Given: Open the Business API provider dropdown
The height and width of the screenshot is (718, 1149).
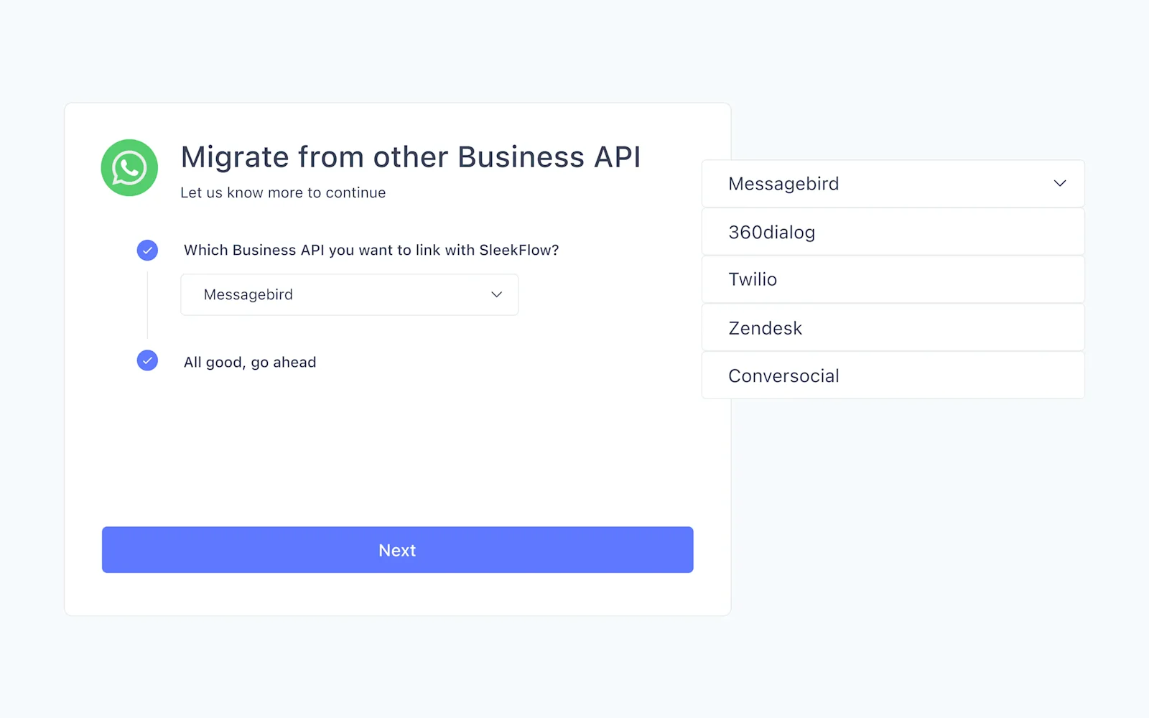Looking at the screenshot, I should [x=349, y=294].
